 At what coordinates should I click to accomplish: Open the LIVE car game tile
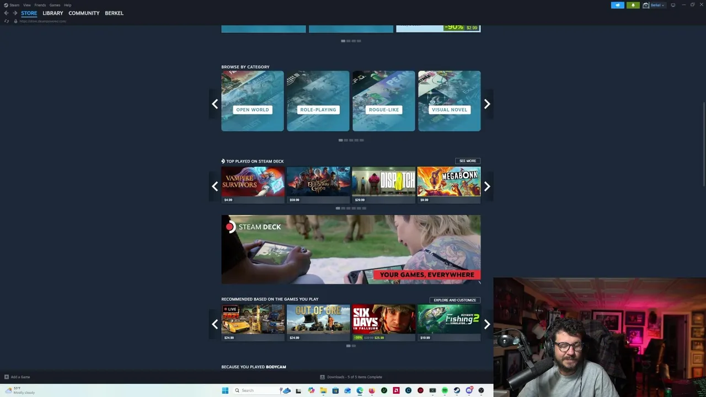pos(253,323)
